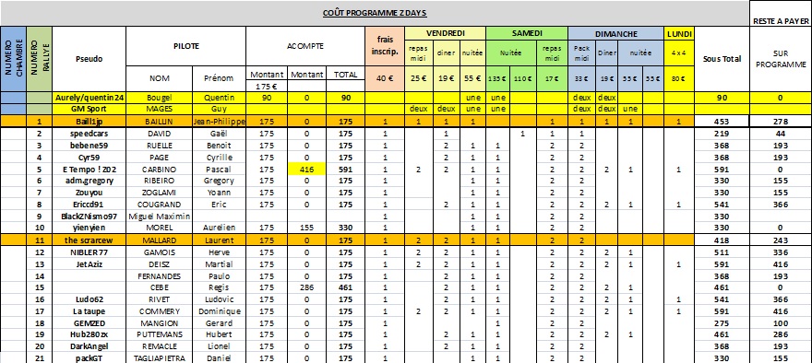
Task: Select the SAMEDI header cell
Action: 527,33
